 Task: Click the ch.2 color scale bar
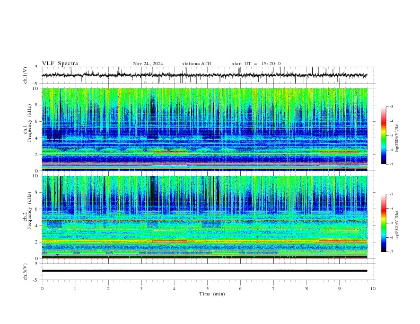coord(383,223)
